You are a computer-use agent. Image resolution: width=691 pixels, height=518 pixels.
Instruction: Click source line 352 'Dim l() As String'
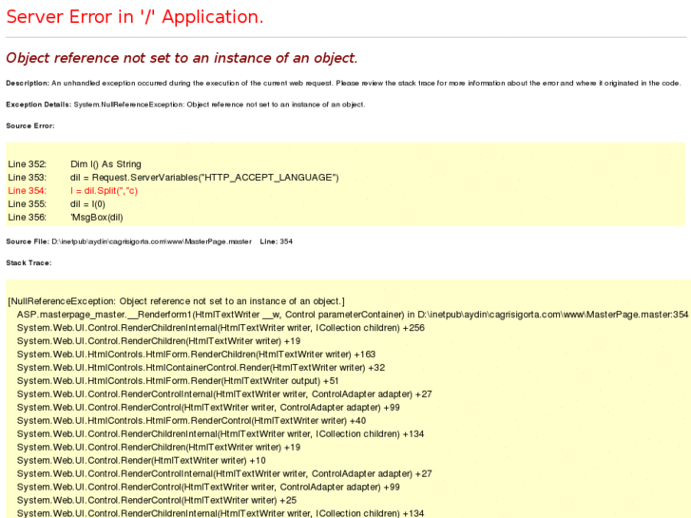[x=106, y=164]
